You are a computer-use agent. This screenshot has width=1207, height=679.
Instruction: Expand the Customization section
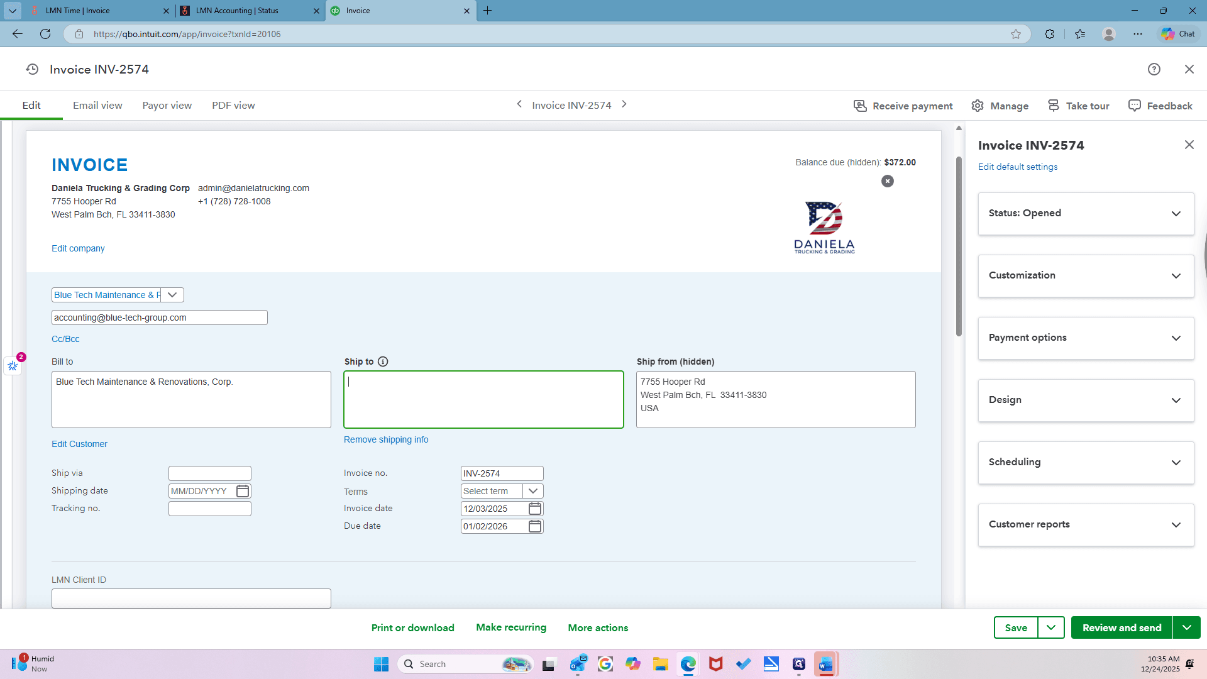[1086, 276]
